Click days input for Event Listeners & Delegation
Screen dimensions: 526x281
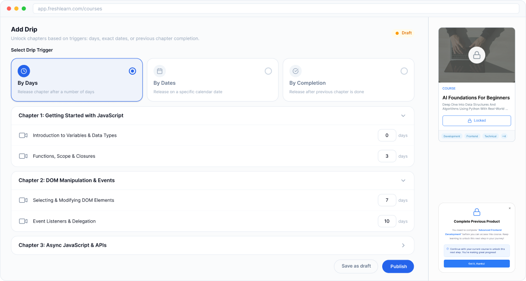tap(387, 221)
